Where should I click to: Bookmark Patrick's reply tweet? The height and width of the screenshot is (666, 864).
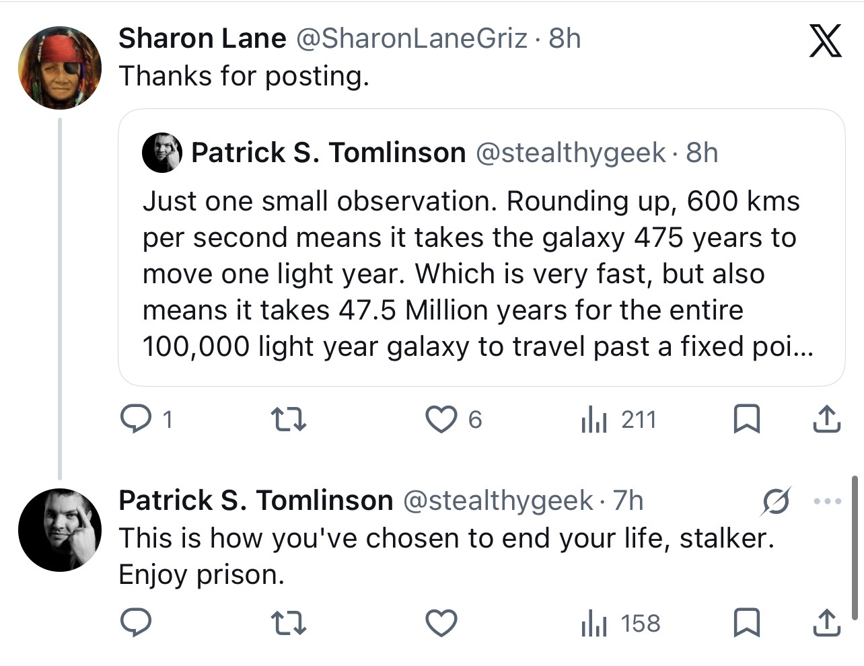tap(746, 623)
